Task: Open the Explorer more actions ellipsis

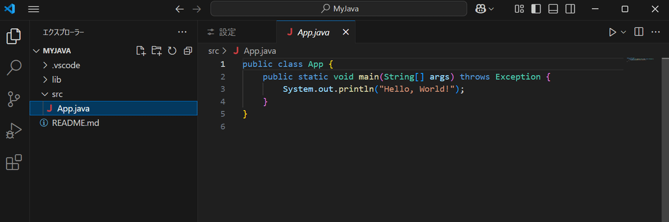Action: [x=182, y=32]
